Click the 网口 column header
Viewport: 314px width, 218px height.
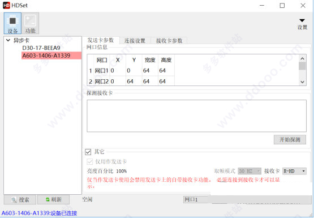coord(102,60)
